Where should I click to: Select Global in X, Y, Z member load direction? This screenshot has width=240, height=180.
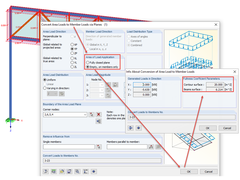point(88,45)
